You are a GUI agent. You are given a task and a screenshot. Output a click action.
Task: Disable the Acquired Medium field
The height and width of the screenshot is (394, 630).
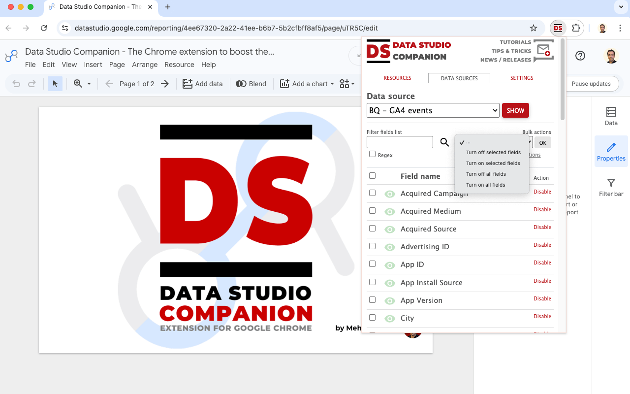[x=542, y=209]
